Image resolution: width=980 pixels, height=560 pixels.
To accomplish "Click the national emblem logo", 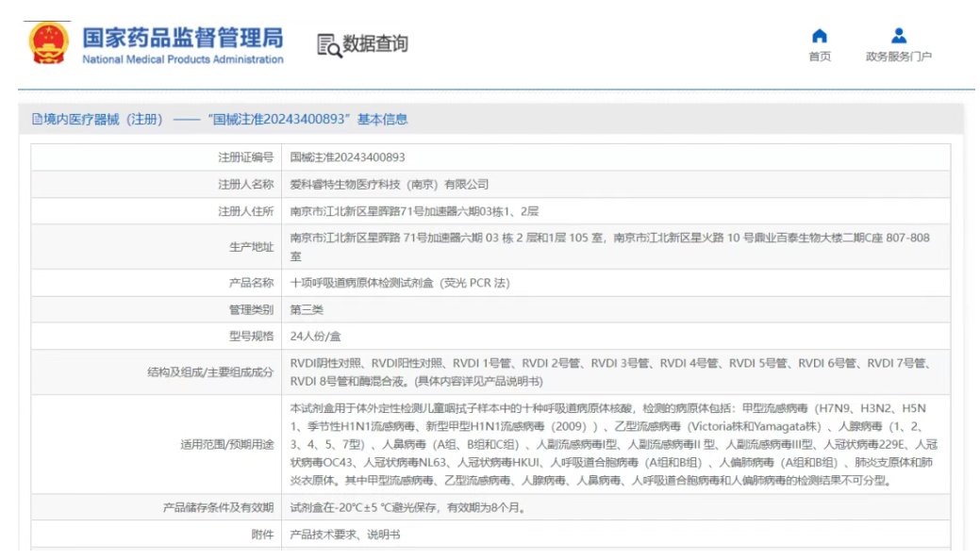I will pos(47,43).
